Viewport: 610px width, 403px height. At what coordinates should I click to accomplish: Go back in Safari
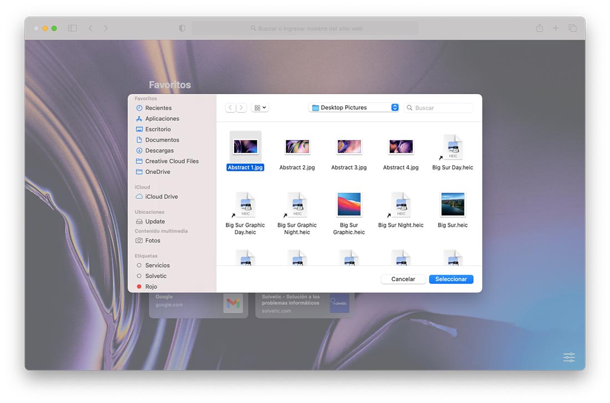pyautogui.click(x=90, y=28)
